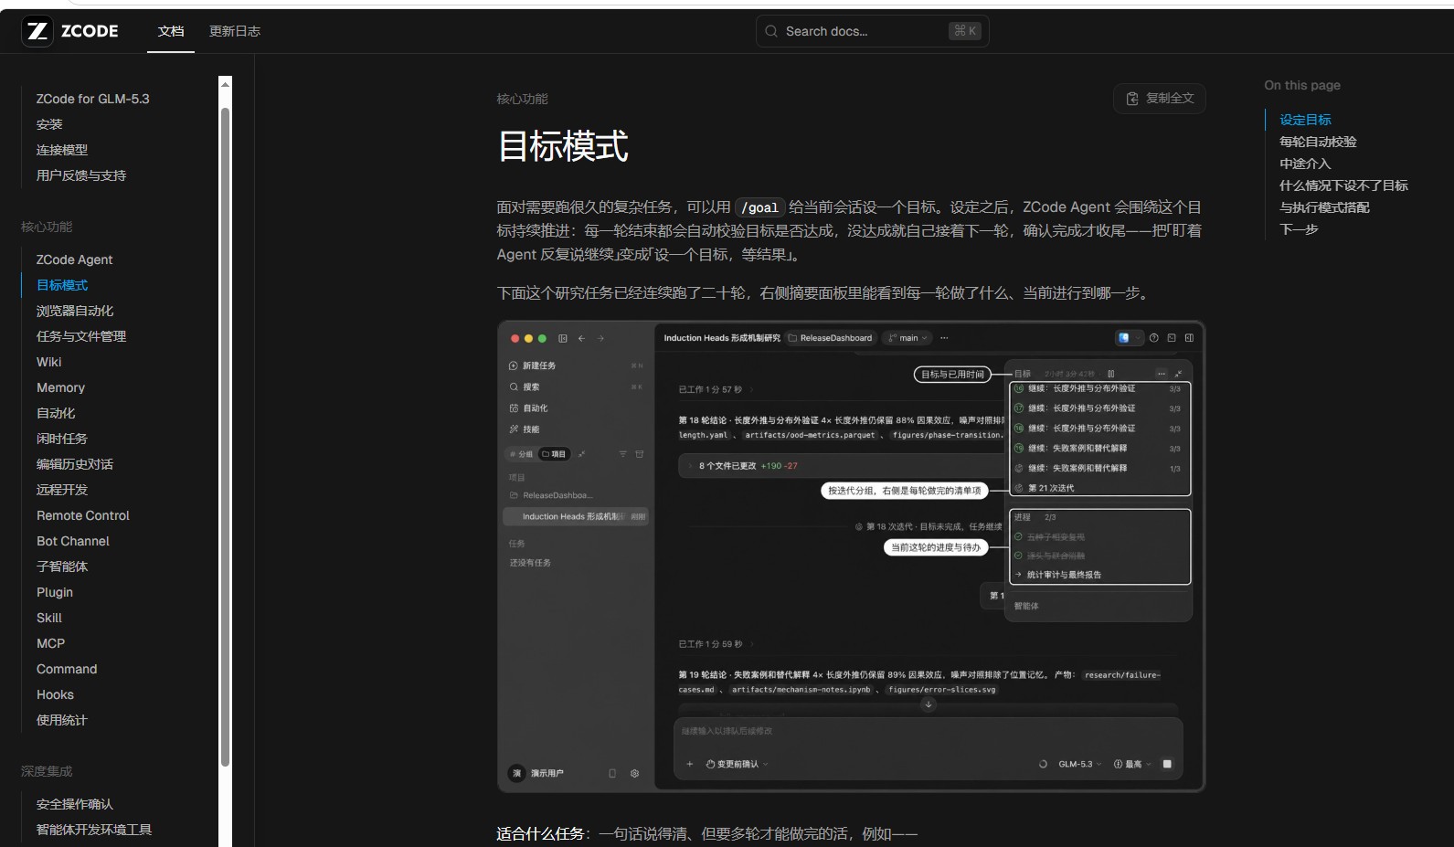Open ZCode for GLM-5.3 in the sidebar
The image size is (1454, 847).
pyautogui.click(x=92, y=99)
